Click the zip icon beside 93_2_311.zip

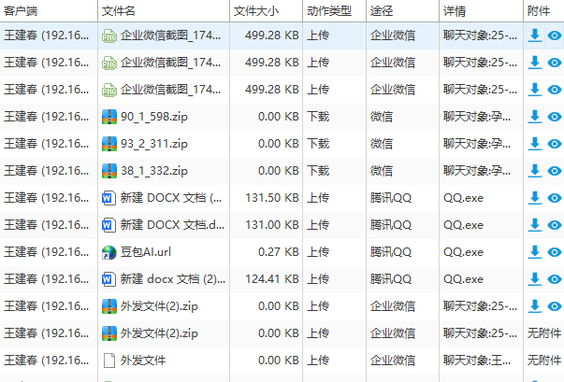tap(109, 144)
